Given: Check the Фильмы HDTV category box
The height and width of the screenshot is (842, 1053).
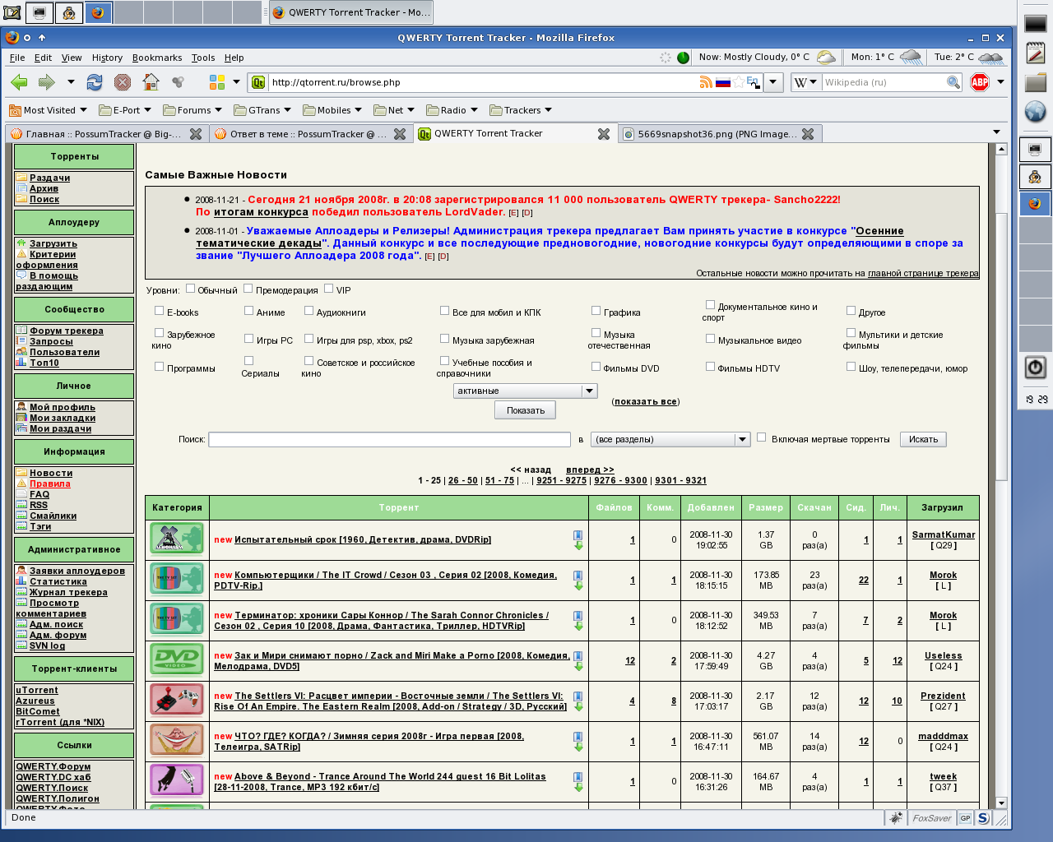Looking at the screenshot, I should (x=711, y=367).
